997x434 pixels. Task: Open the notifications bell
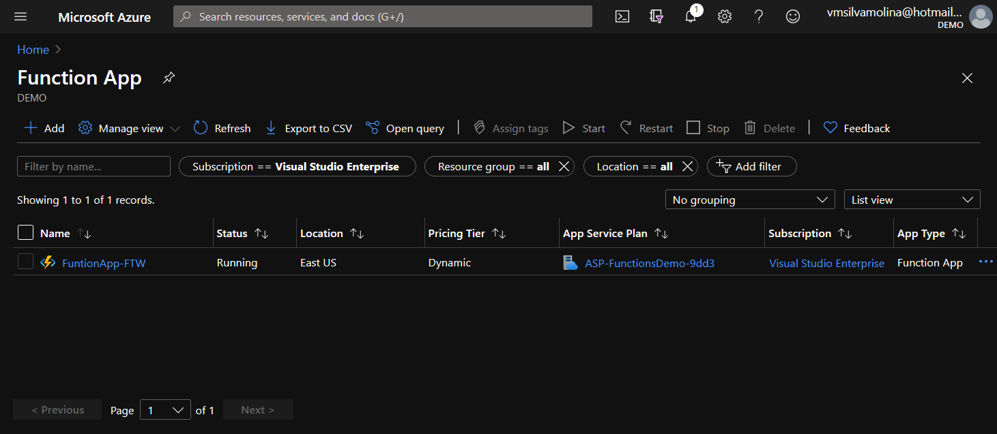(x=691, y=16)
